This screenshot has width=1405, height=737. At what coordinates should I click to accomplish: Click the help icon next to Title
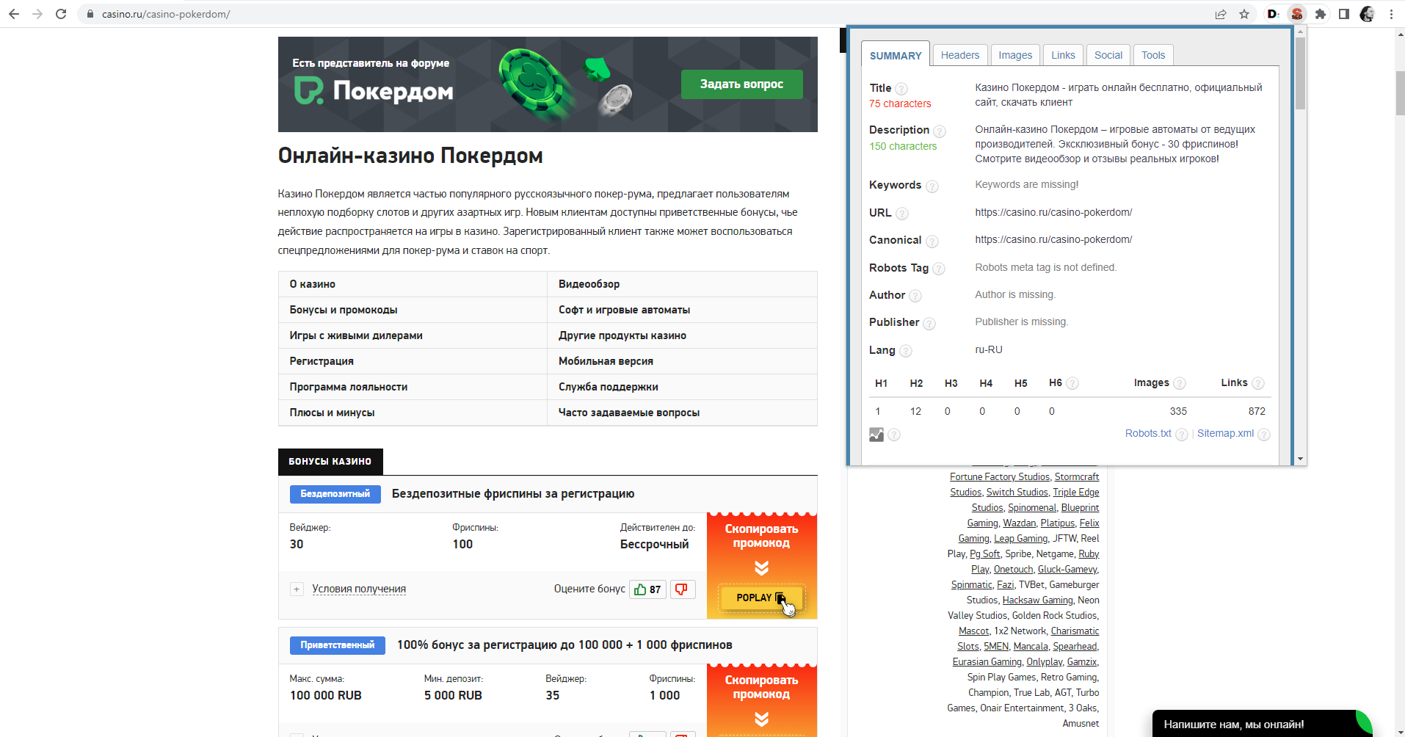point(901,89)
